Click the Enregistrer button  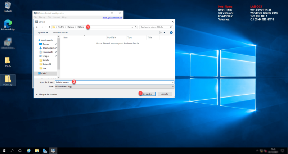coord(147,94)
